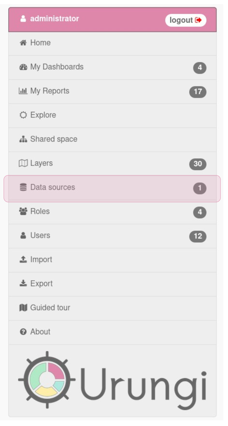Viewport: 228px width, 426px height.
Task: Click the house icon beside Home
Action: (x=23, y=43)
